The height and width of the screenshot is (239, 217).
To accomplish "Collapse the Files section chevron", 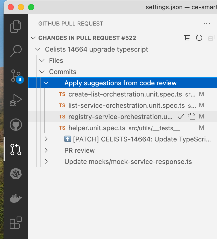I will coord(42,61).
